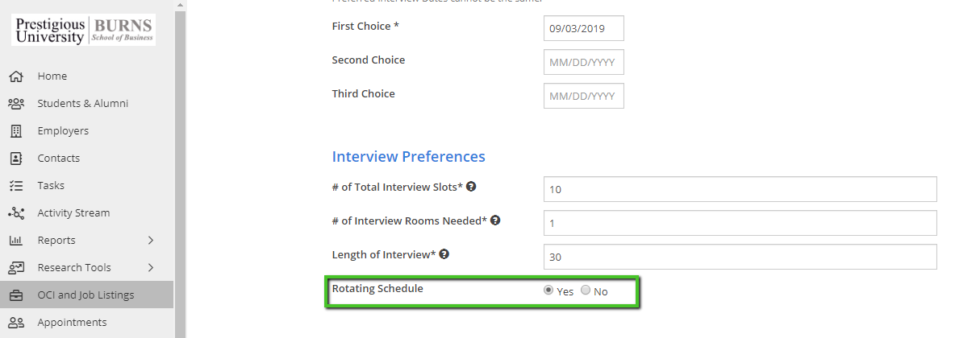The image size is (955, 338).
Task: Click the Length of Interview field
Action: tap(740, 257)
